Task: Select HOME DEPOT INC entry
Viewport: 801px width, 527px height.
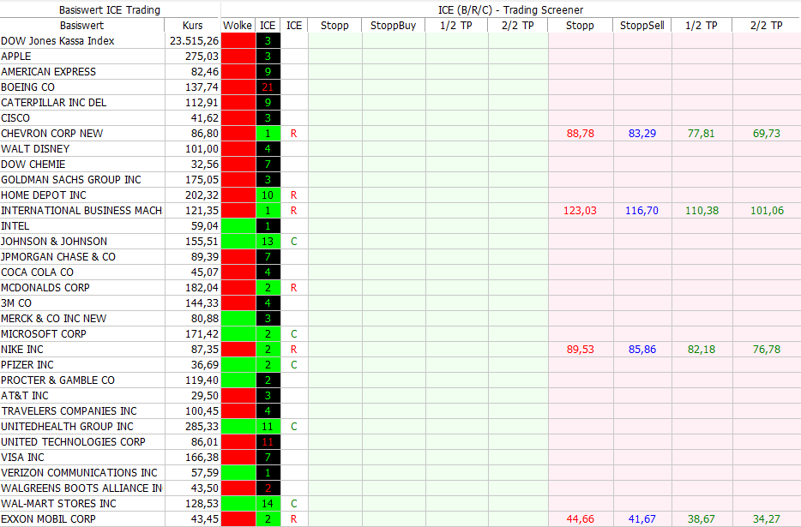Action: click(44, 195)
